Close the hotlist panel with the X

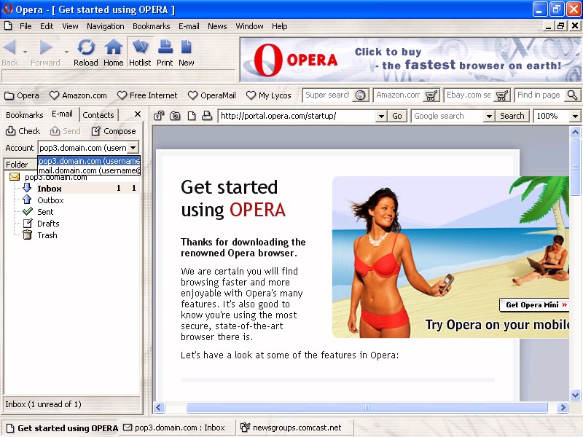click(138, 114)
